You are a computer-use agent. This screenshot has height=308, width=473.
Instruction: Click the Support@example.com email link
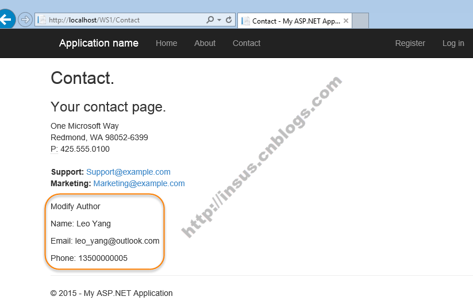point(128,172)
